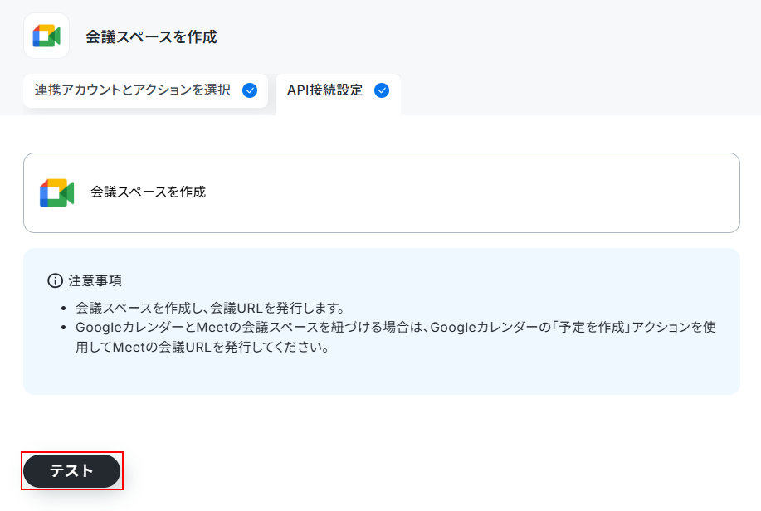Open the 連携アカウントとアクションを選択 tab
761x511 pixels.
click(x=145, y=90)
